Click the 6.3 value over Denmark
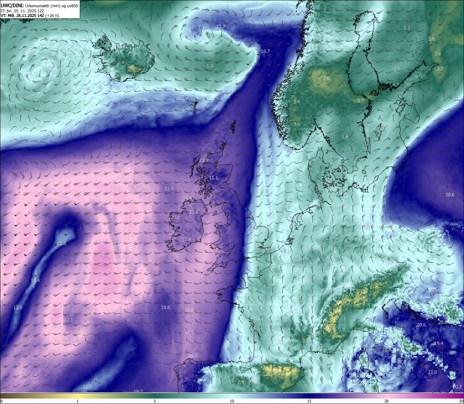Image resolution: width=464 pixels, height=404 pixels. coord(320,172)
